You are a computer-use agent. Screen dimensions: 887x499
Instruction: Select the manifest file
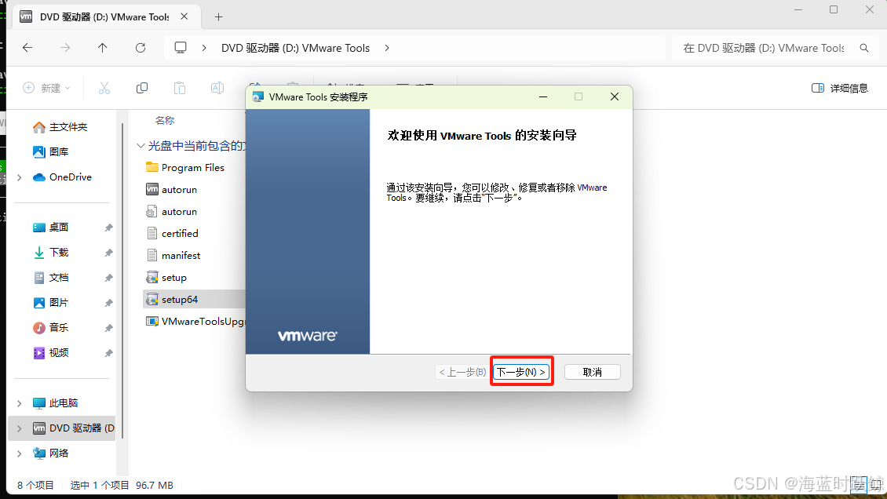click(x=173, y=256)
